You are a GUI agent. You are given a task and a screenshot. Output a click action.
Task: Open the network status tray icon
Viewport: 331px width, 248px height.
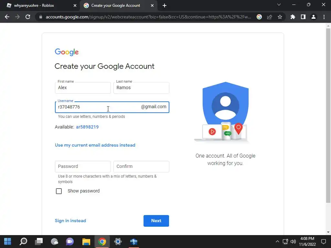285,242
